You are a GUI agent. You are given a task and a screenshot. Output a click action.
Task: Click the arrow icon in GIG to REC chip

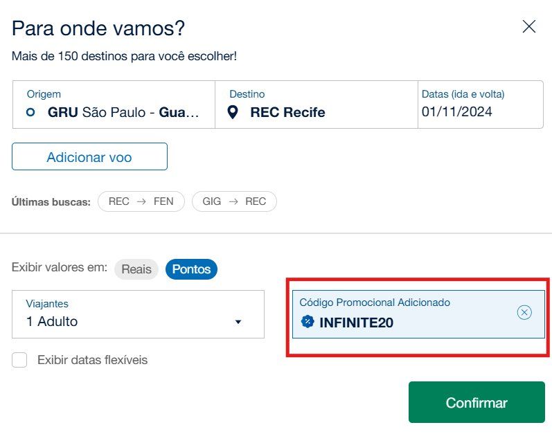(x=233, y=201)
